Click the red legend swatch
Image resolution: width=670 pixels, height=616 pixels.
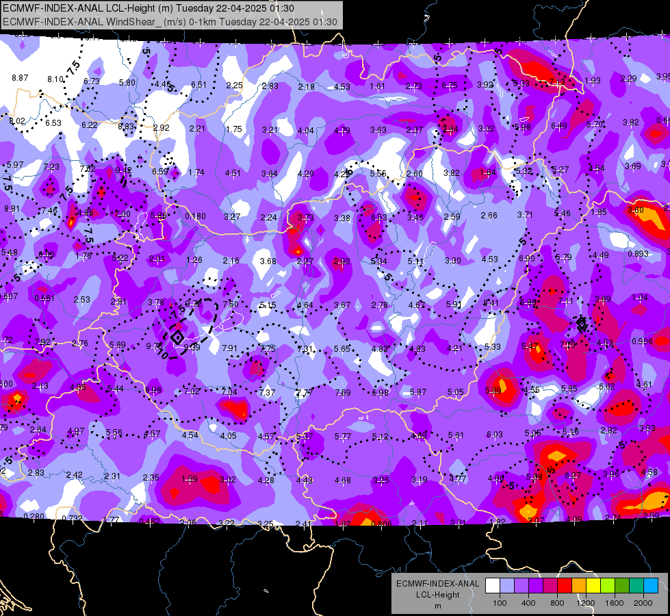565,586
